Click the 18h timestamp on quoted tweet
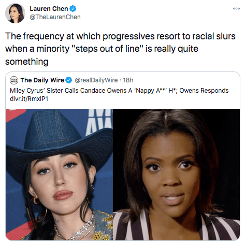 (x=128, y=80)
